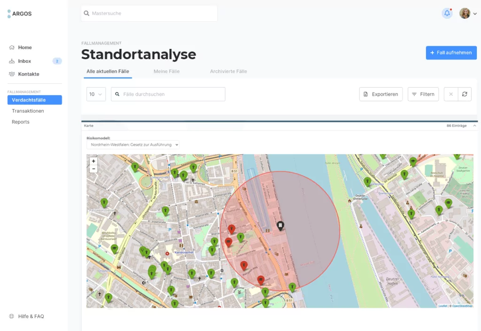Click the Fall aufnehmen button
This screenshot has width=481, height=331.
pyautogui.click(x=451, y=53)
